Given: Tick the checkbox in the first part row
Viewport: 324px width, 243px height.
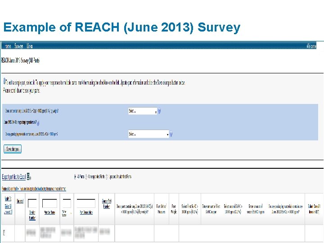Looking at the screenshot, I should tap(4, 233).
